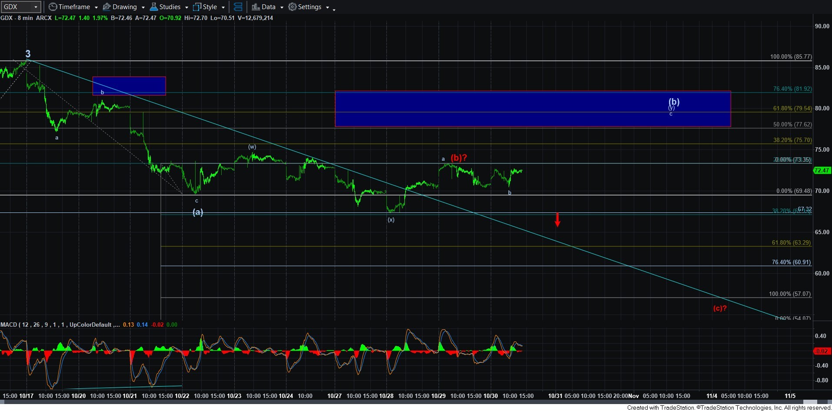Screen dimensions: 832x411
Task: Click the blue stacked panels toolbar icon
Action: (238, 7)
